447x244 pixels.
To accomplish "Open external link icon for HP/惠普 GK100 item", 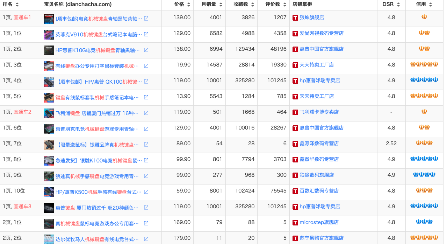I will pyautogui.click(x=146, y=82).
